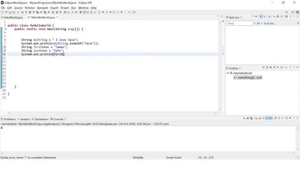Image resolution: width=300 pixels, height=169 pixels.
Task: Open the Refactor menu
Action: pos(30,8)
